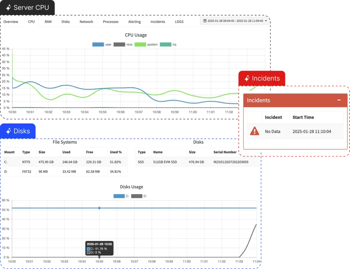The width and height of the screenshot is (350, 269).
Task: Click the calendar icon in the date range picker
Action: click(x=205, y=21)
